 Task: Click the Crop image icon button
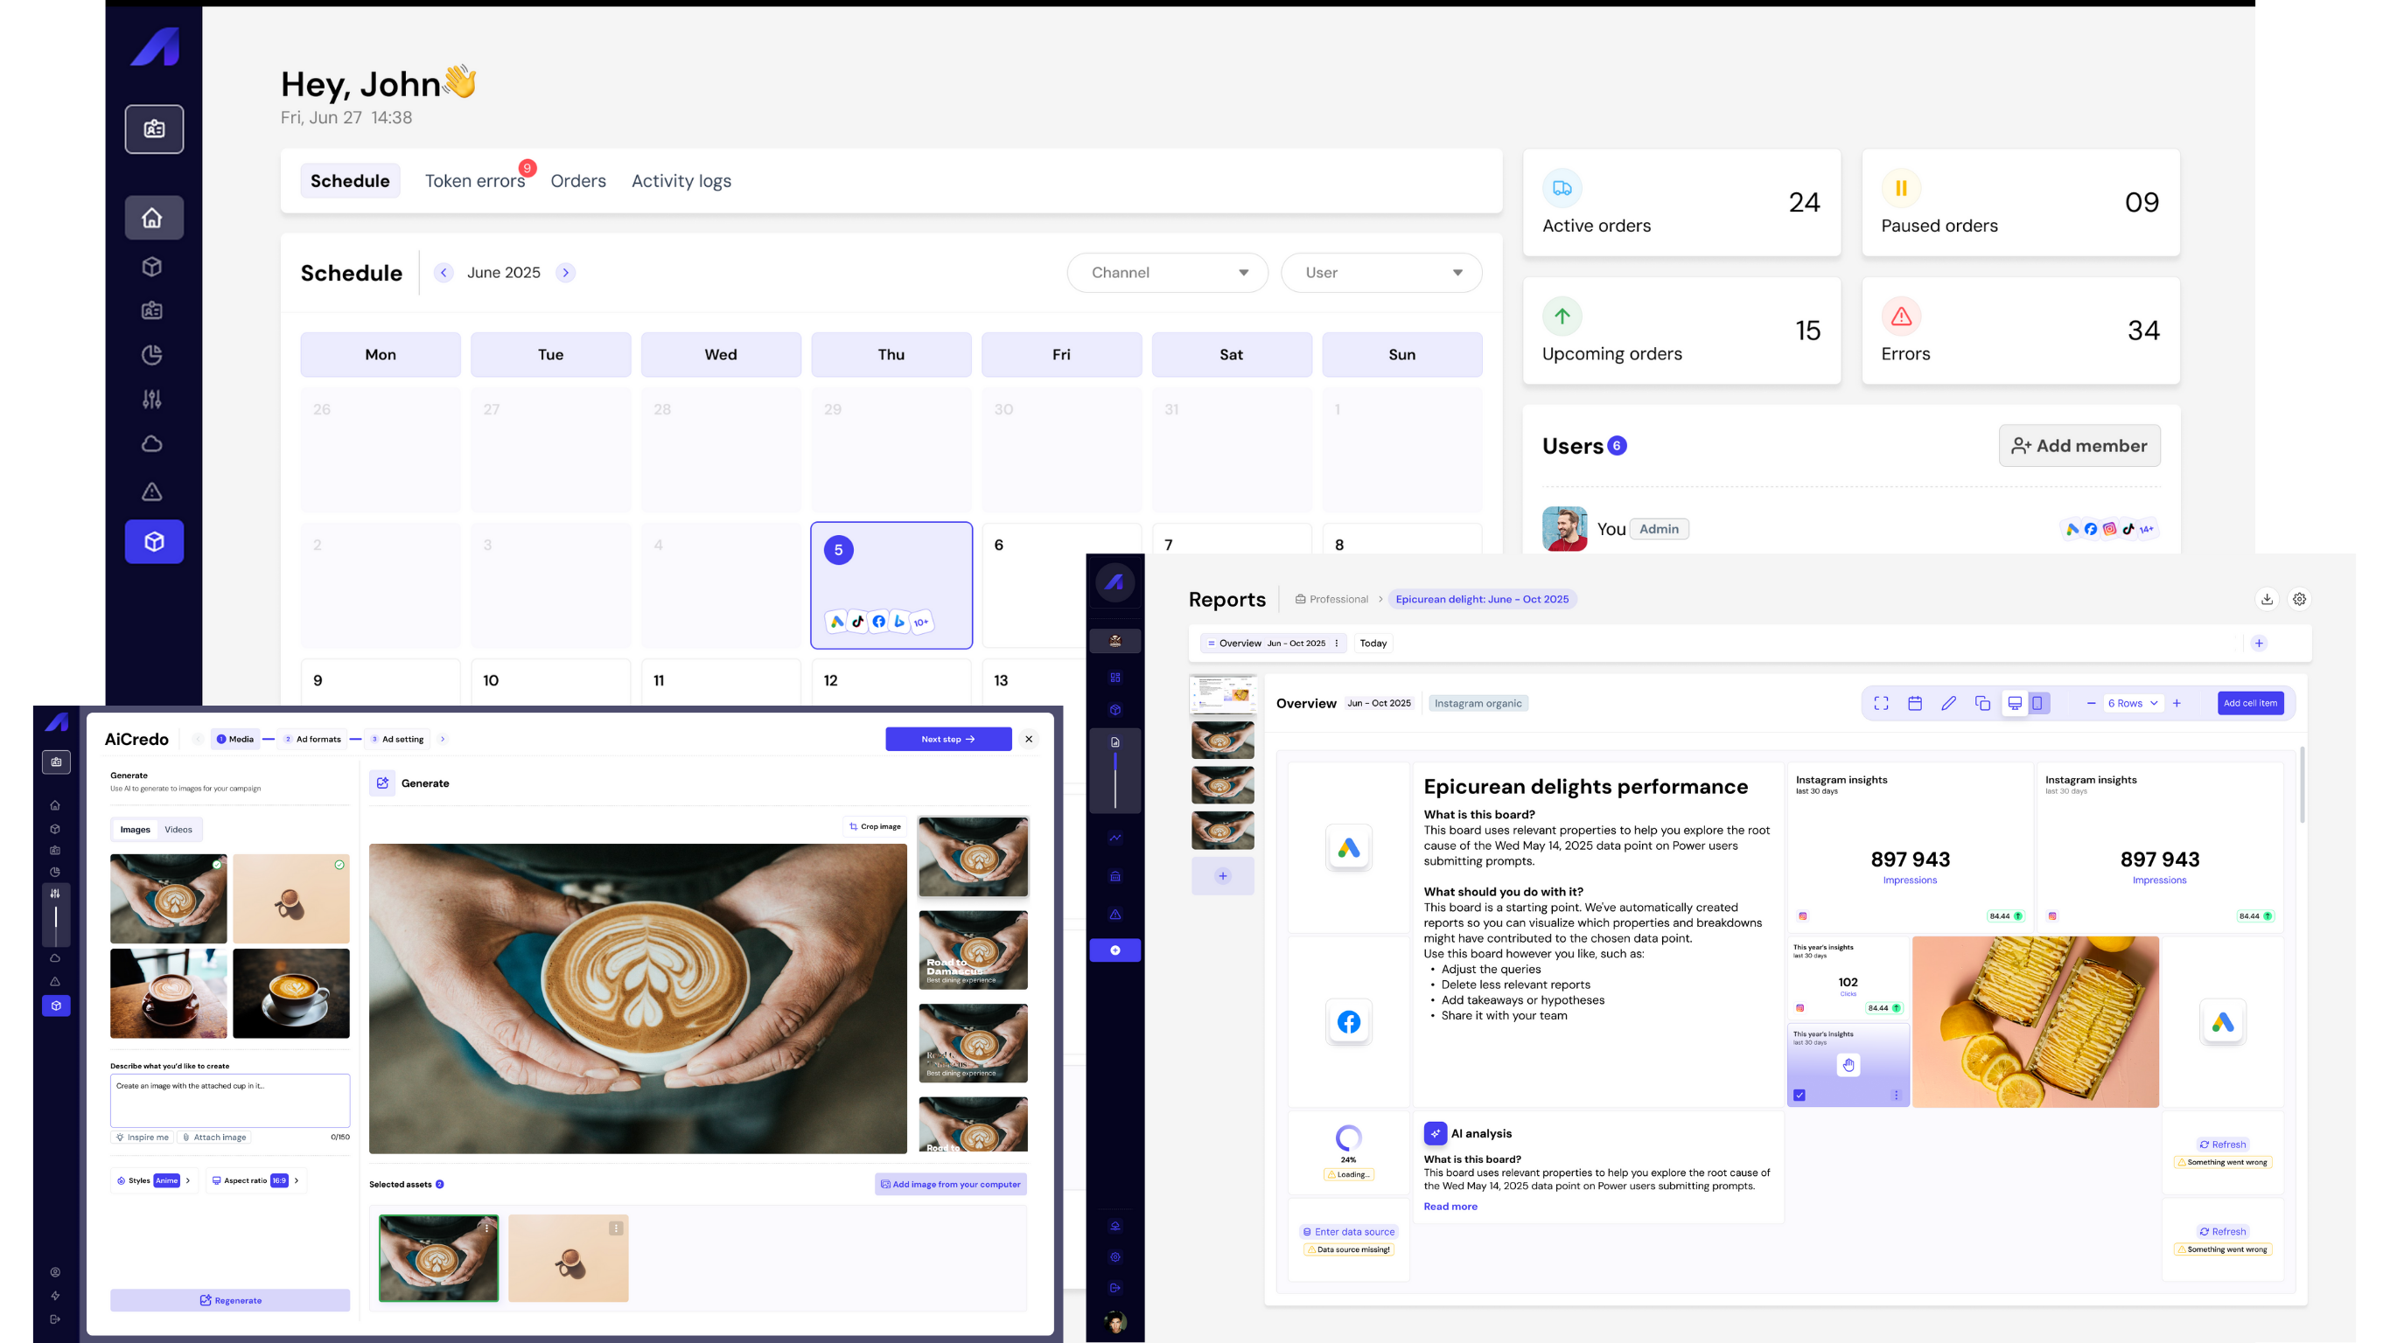(x=875, y=826)
